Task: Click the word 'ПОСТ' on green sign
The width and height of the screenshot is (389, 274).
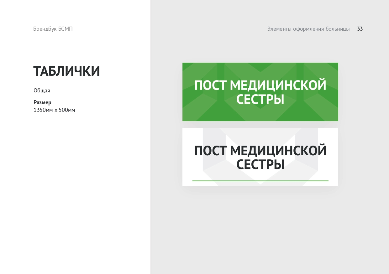Action: [x=211, y=85]
